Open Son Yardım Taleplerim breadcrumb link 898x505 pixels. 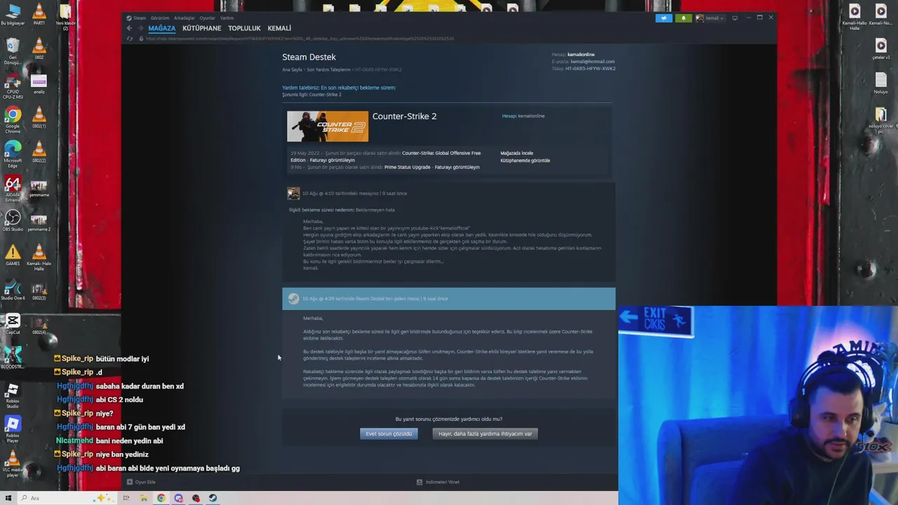[328, 69]
